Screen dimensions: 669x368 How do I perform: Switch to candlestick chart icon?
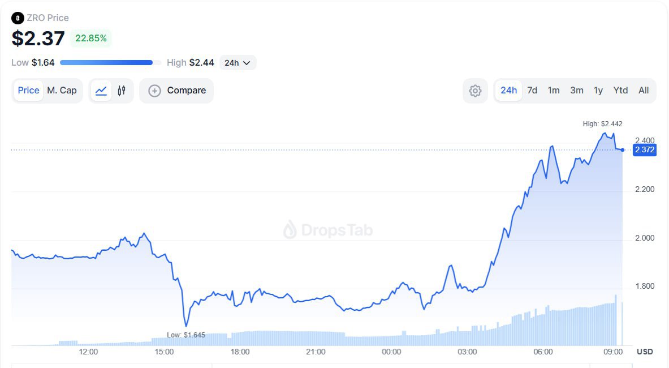(x=122, y=91)
